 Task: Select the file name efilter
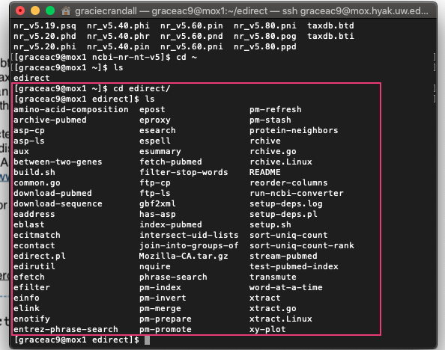tap(31, 288)
